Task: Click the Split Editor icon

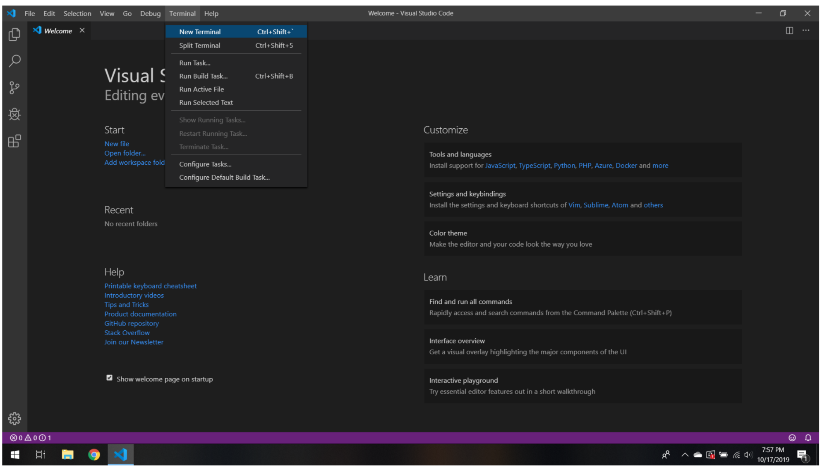Action: [789, 31]
